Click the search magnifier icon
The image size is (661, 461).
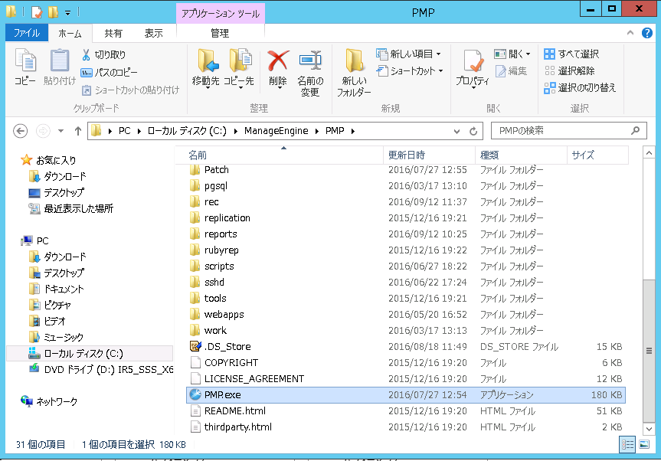[635, 131]
